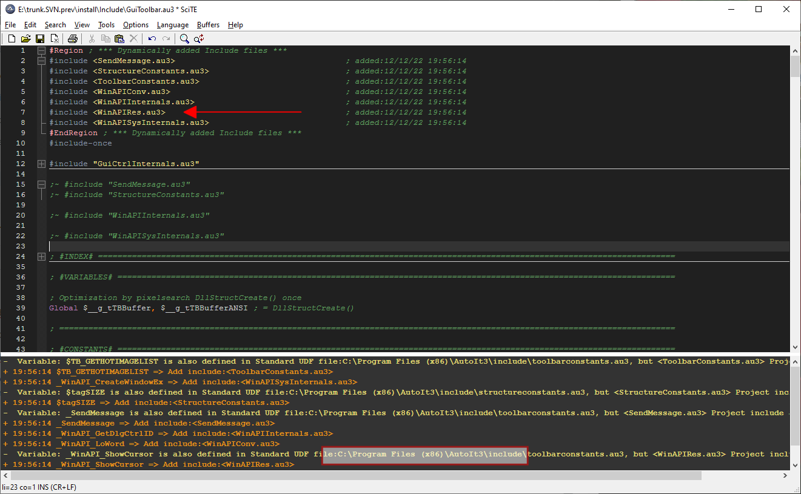This screenshot has height=494, width=801.
Task: Open the Options menu
Action: click(x=136, y=25)
